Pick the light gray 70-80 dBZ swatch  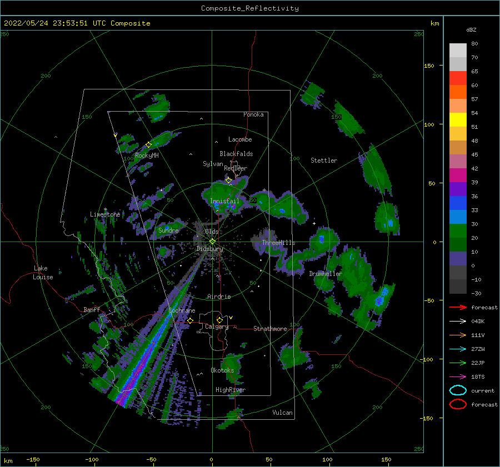tap(458, 51)
